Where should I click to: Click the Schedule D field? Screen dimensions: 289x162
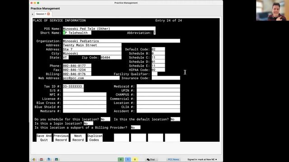(158, 62)
